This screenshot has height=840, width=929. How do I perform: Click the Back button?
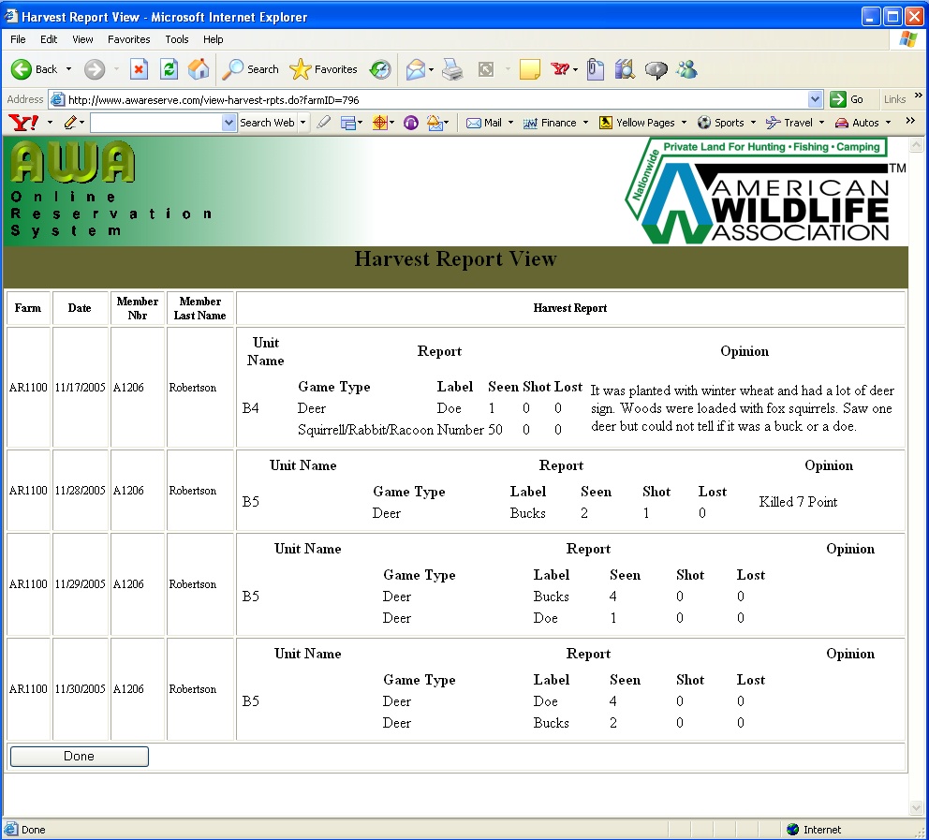pos(36,69)
